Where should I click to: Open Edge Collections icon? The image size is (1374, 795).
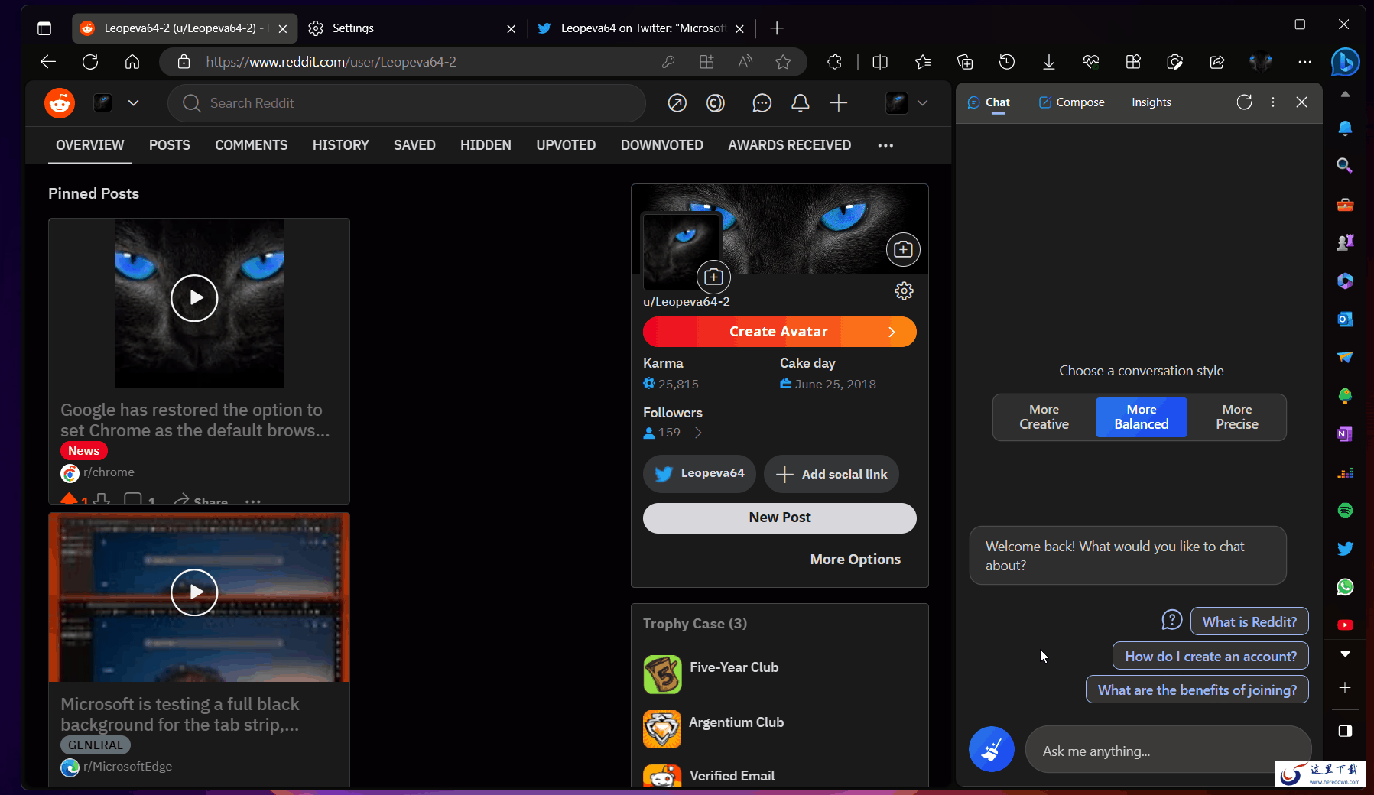click(965, 62)
